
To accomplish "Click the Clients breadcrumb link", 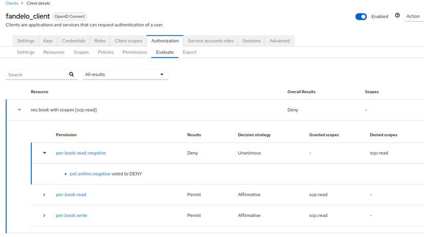I will [x=11, y=4].
